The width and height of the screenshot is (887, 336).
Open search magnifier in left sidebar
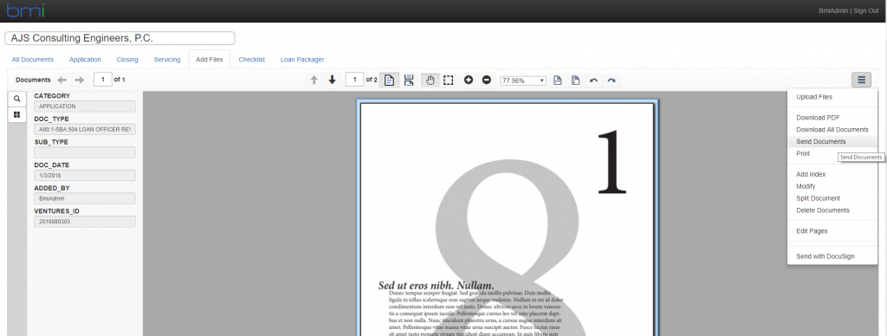[x=17, y=99]
